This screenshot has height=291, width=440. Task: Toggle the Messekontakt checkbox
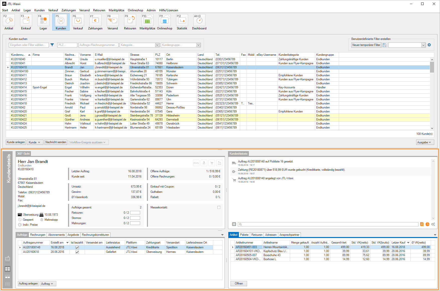click(x=219, y=207)
